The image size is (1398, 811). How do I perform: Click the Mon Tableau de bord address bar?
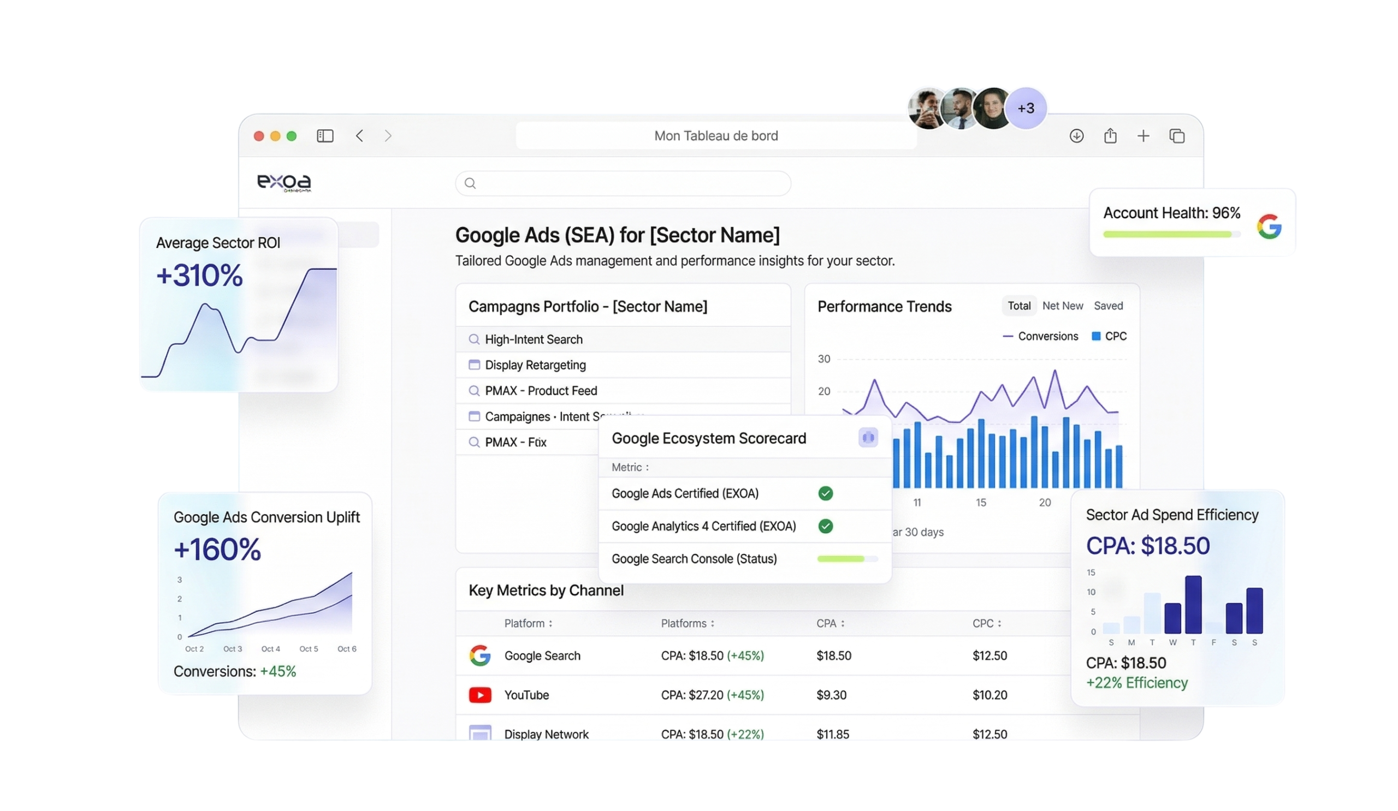(x=715, y=136)
